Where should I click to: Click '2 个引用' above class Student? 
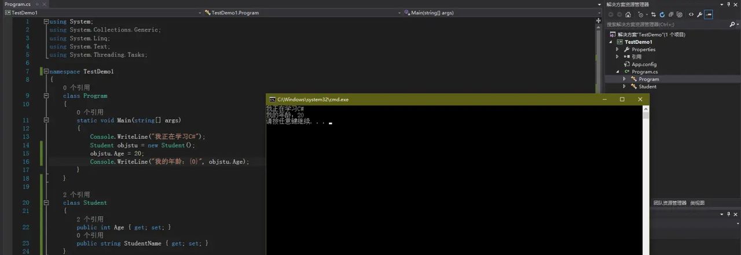tap(76, 195)
